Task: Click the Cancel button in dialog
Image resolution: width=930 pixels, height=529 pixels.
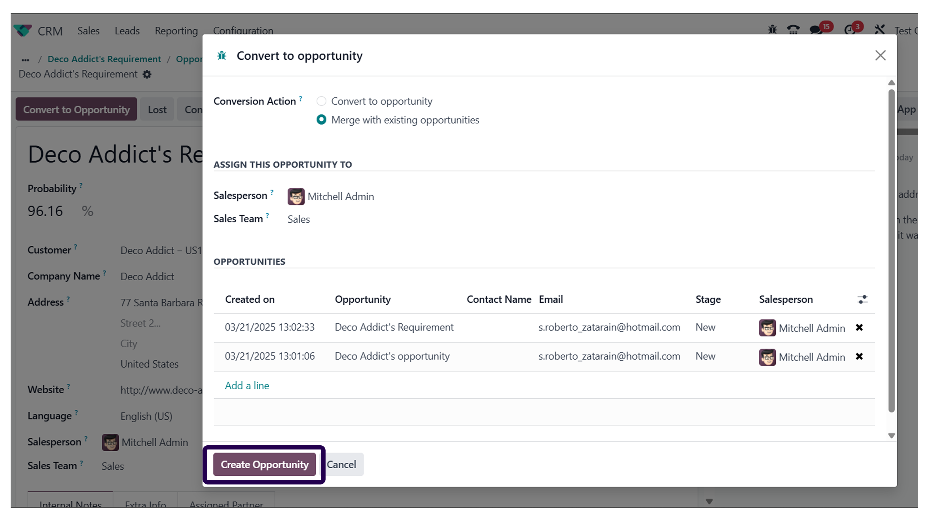Action: [x=341, y=464]
